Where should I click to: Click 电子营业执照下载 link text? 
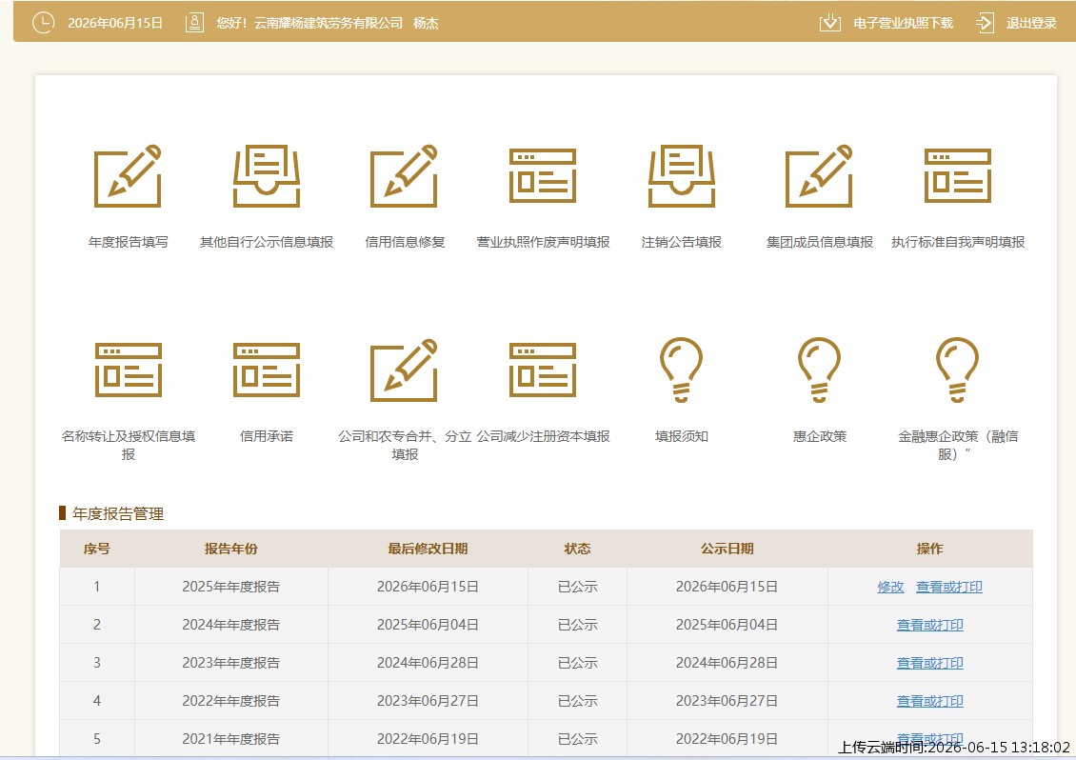point(903,24)
